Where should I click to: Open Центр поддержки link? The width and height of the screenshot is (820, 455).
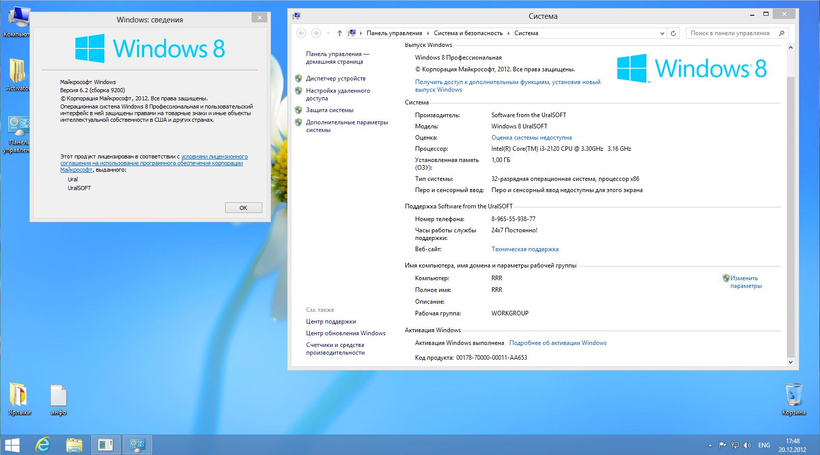(x=331, y=322)
